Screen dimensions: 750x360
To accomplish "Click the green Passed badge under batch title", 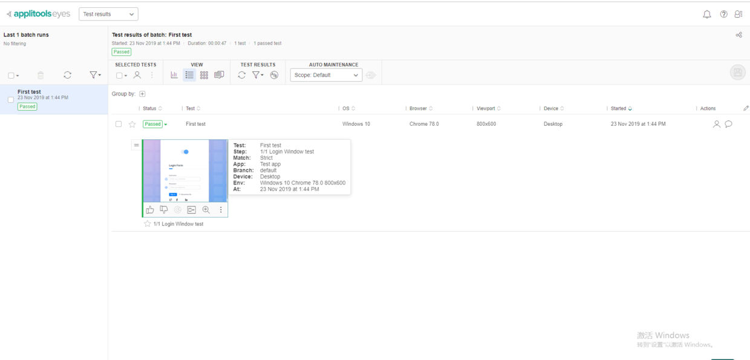I will 122,52.
